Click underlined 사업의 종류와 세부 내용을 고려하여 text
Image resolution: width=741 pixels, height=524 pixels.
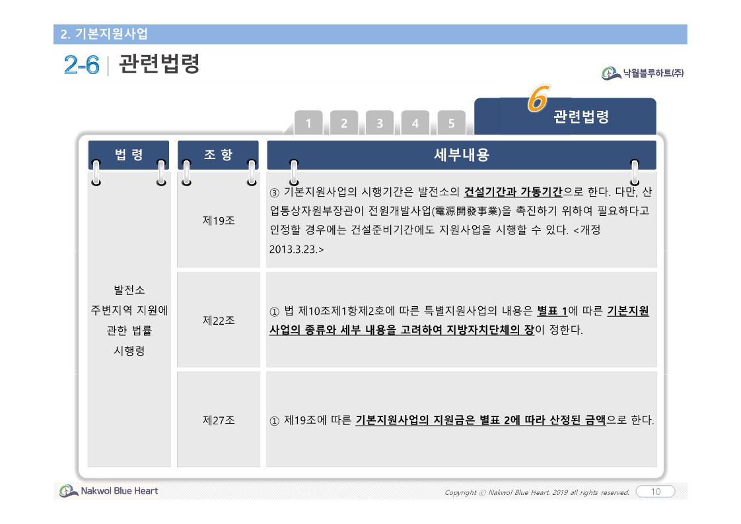(x=356, y=329)
